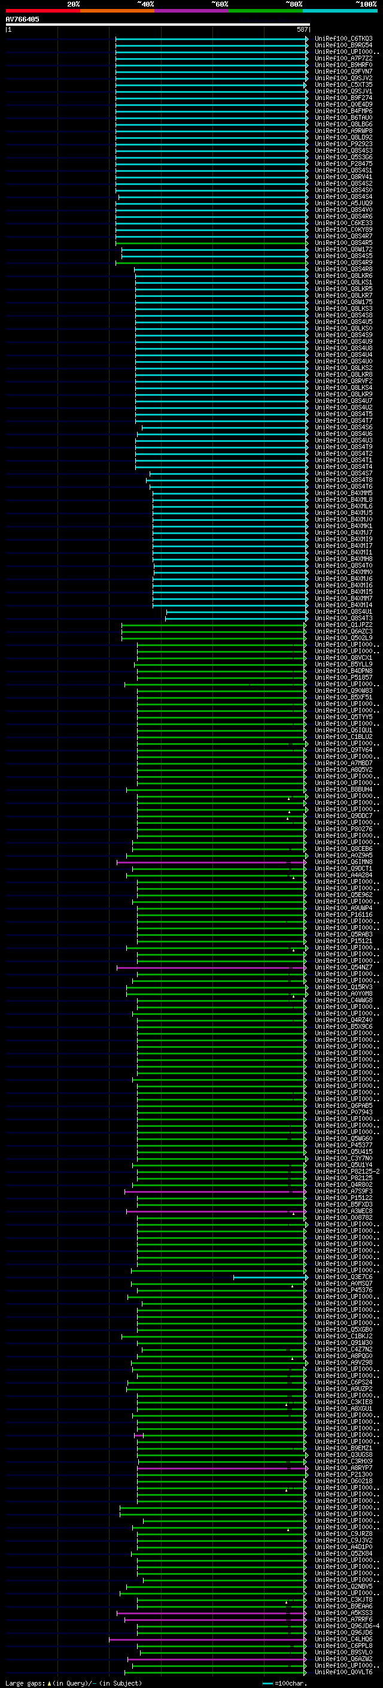The width and height of the screenshot is (383, 1688).
Task: Select the UniRef100_P51857 hit label
Action: click(x=344, y=678)
